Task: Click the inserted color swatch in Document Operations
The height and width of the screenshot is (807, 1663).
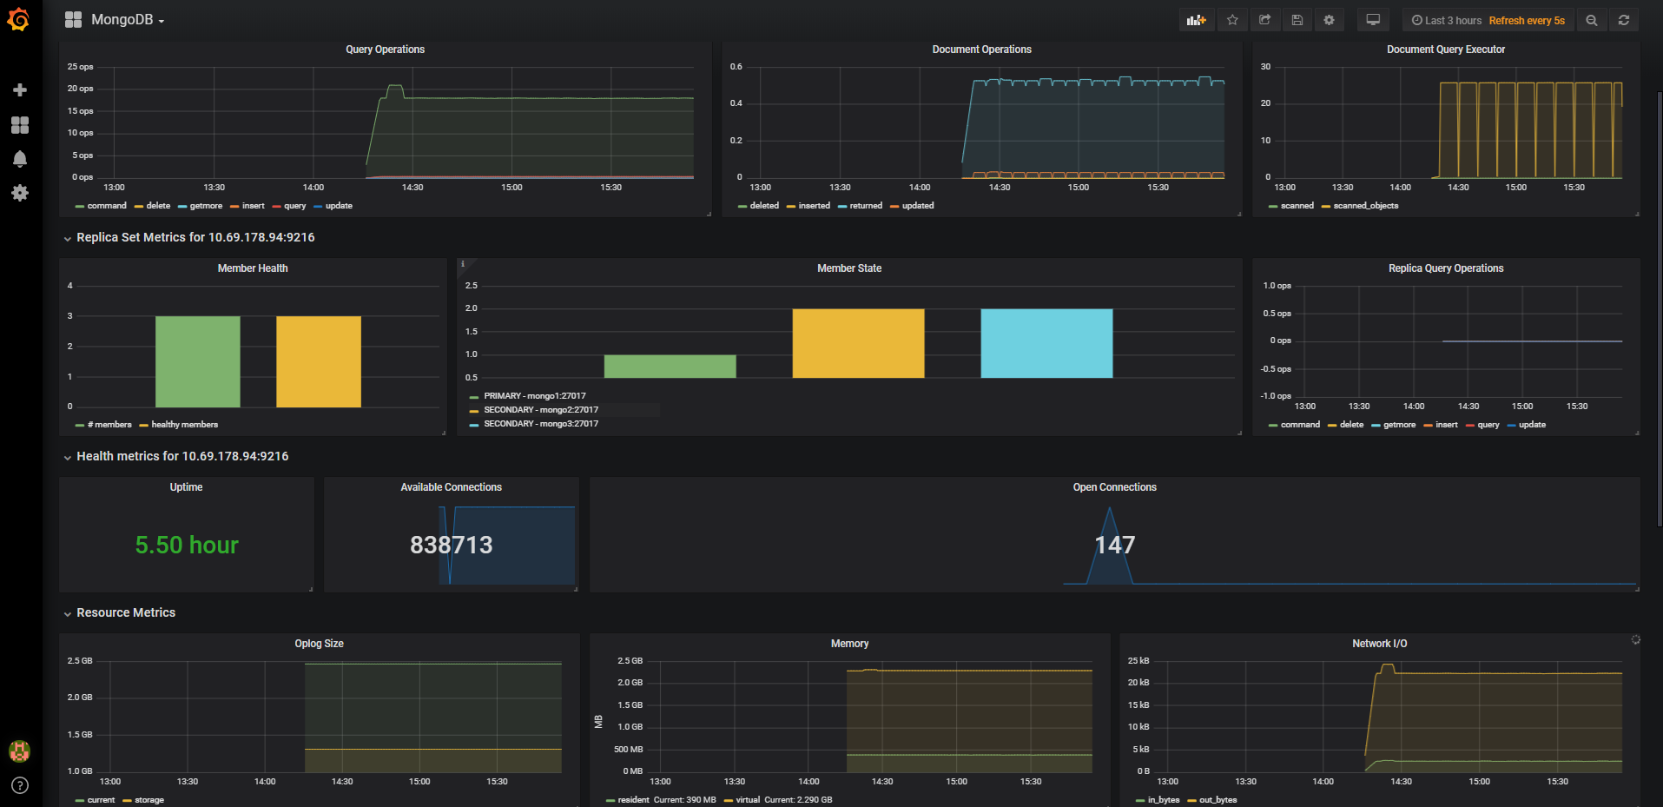Action: tap(791, 207)
